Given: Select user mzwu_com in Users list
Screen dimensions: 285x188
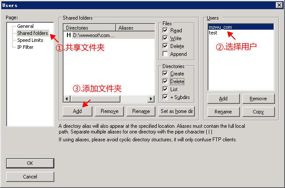Looking at the screenshot, I should 241,27.
